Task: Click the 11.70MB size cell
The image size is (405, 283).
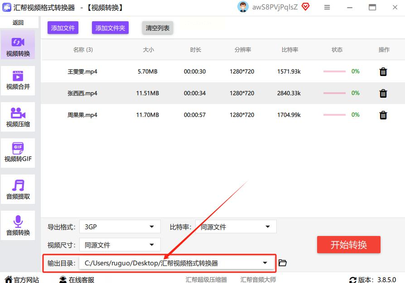Action: (x=148, y=115)
